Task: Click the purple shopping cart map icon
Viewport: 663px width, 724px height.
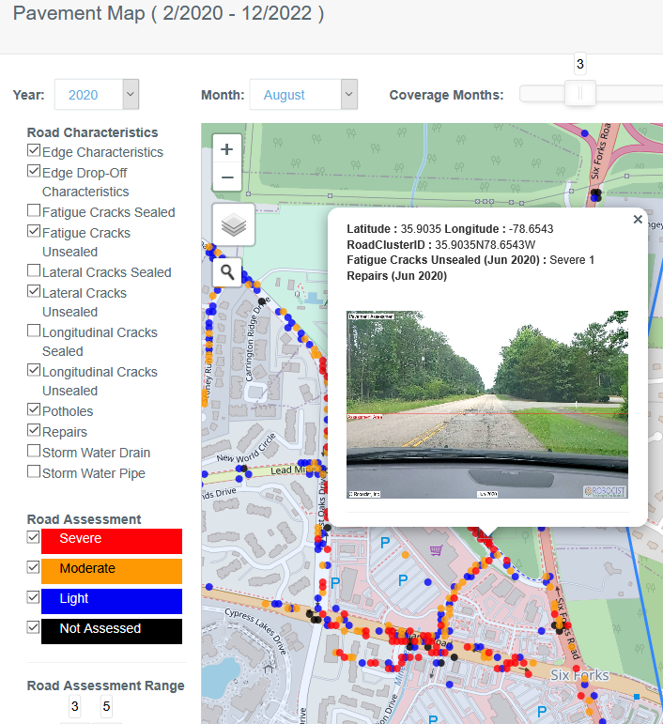Action: point(436,550)
